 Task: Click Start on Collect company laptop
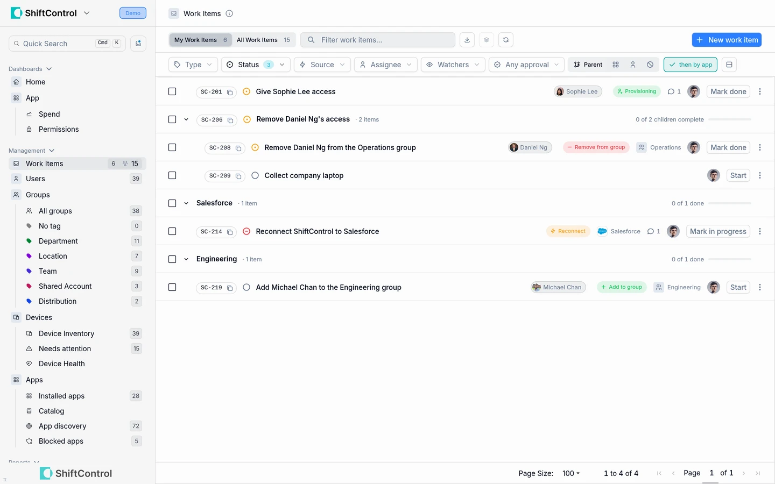pyautogui.click(x=738, y=175)
